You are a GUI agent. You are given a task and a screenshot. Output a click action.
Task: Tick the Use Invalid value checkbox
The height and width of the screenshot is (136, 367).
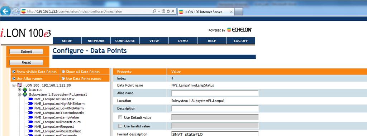[x=120, y=126]
